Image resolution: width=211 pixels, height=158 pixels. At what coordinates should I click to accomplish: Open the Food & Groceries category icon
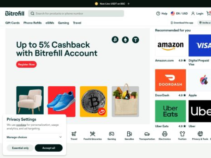92,134
